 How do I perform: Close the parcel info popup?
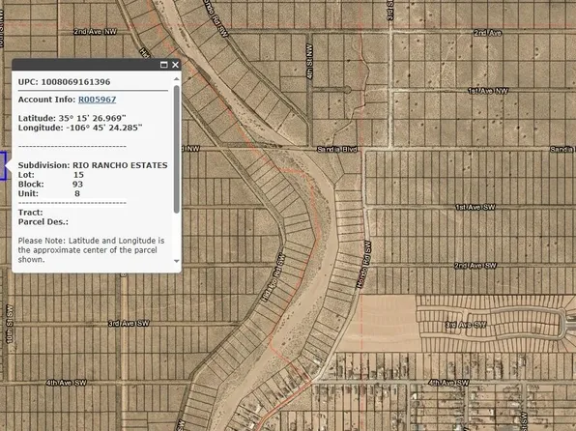pos(175,65)
